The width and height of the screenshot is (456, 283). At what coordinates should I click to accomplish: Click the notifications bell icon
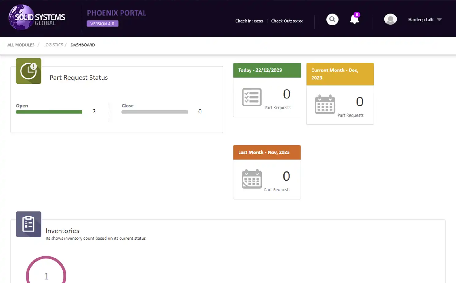click(x=354, y=19)
